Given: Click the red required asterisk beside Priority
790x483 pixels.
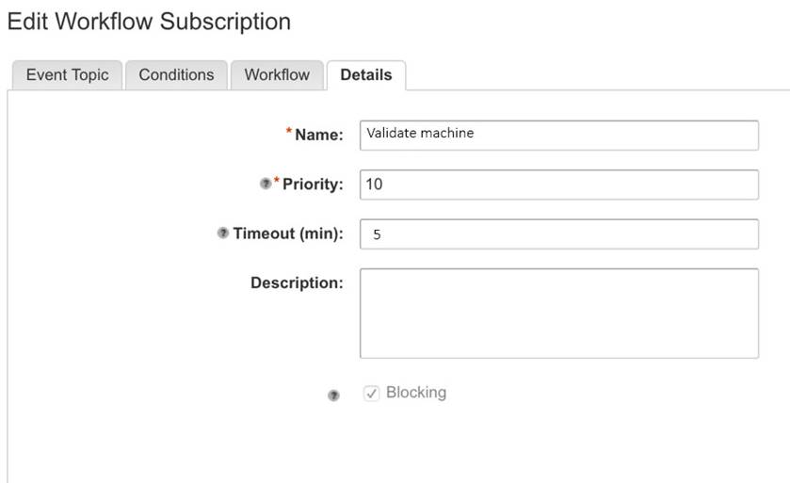Looking at the screenshot, I should pyautogui.click(x=277, y=182).
